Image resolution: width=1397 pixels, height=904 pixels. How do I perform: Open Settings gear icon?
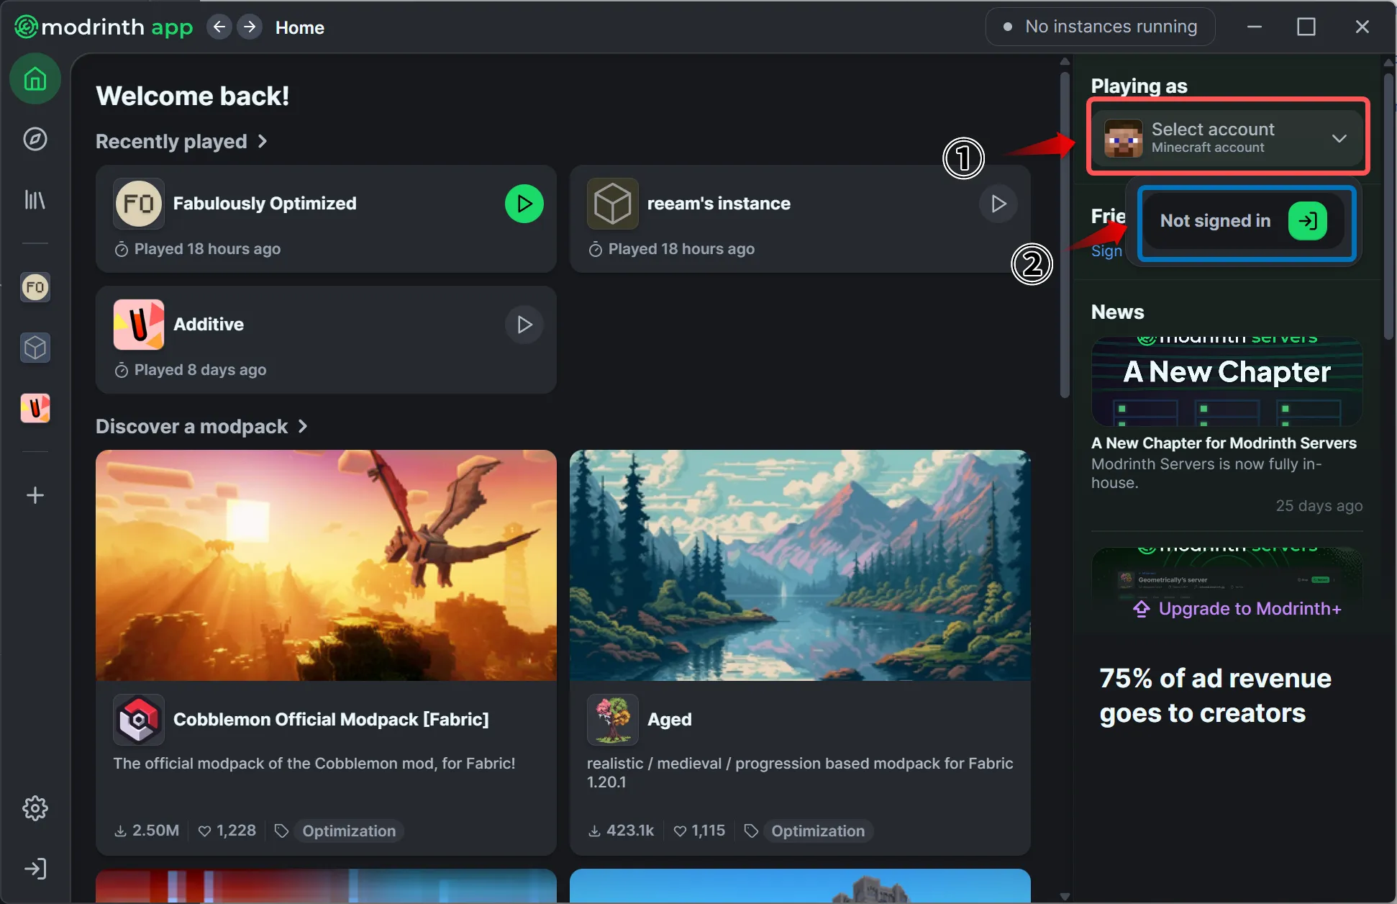35,808
